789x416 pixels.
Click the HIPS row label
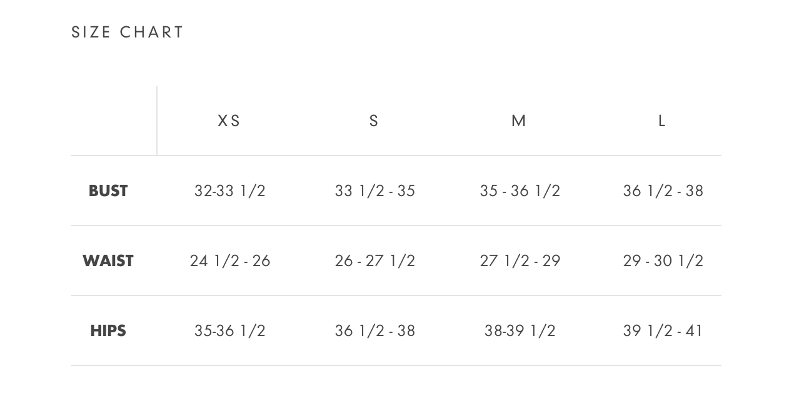click(x=108, y=330)
